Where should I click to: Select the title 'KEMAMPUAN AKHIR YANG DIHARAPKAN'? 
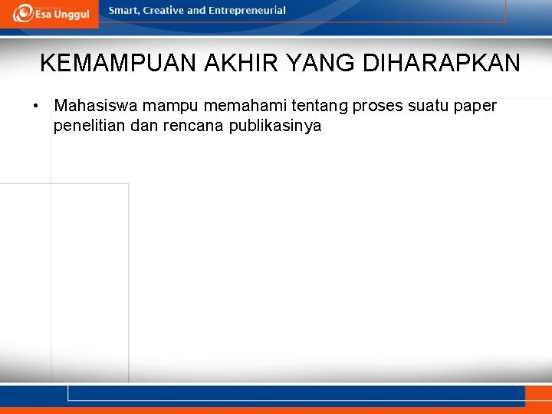pyautogui.click(x=281, y=63)
